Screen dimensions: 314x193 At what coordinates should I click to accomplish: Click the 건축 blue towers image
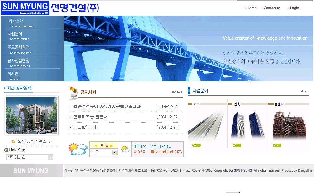coord(247,125)
